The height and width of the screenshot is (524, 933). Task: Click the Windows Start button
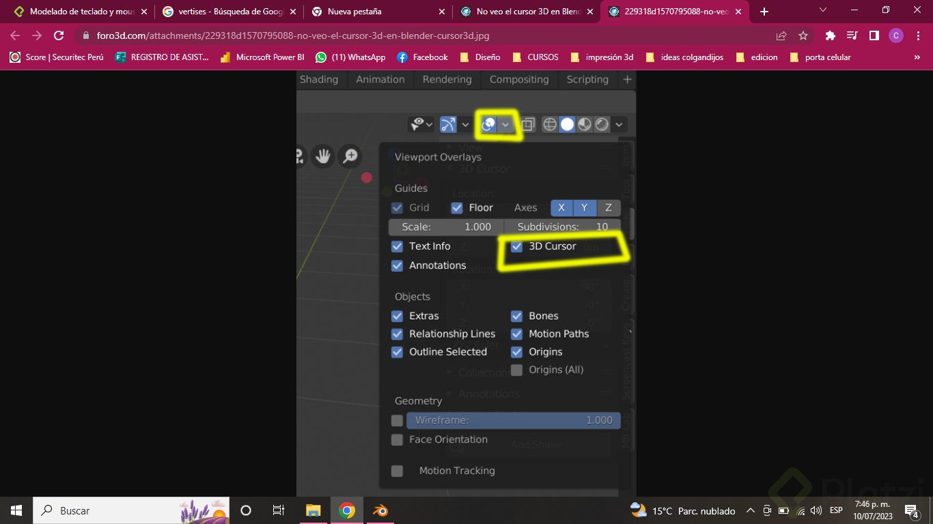pos(16,510)
